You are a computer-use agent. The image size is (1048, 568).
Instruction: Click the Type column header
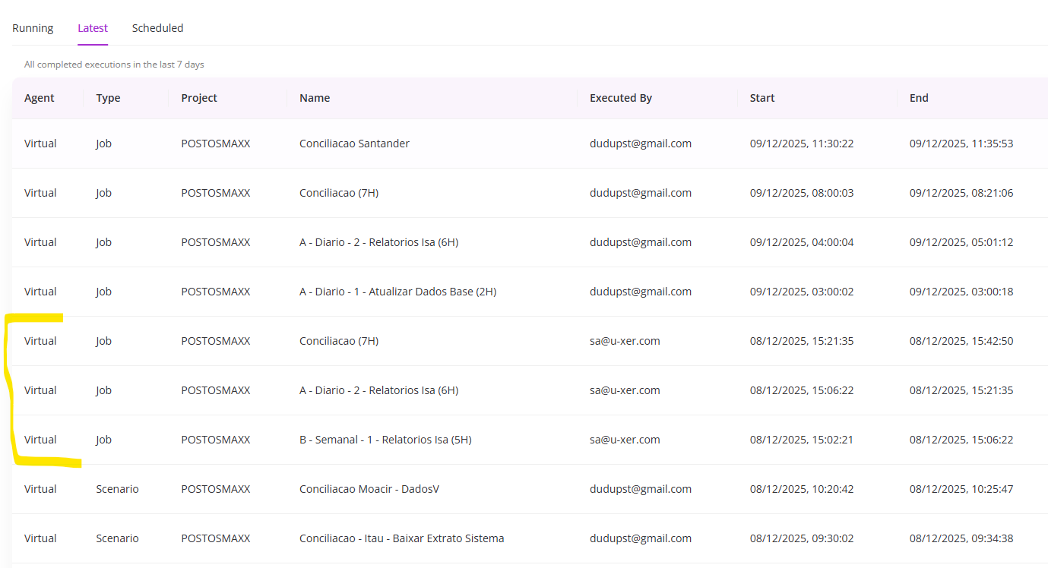[108, 98]
